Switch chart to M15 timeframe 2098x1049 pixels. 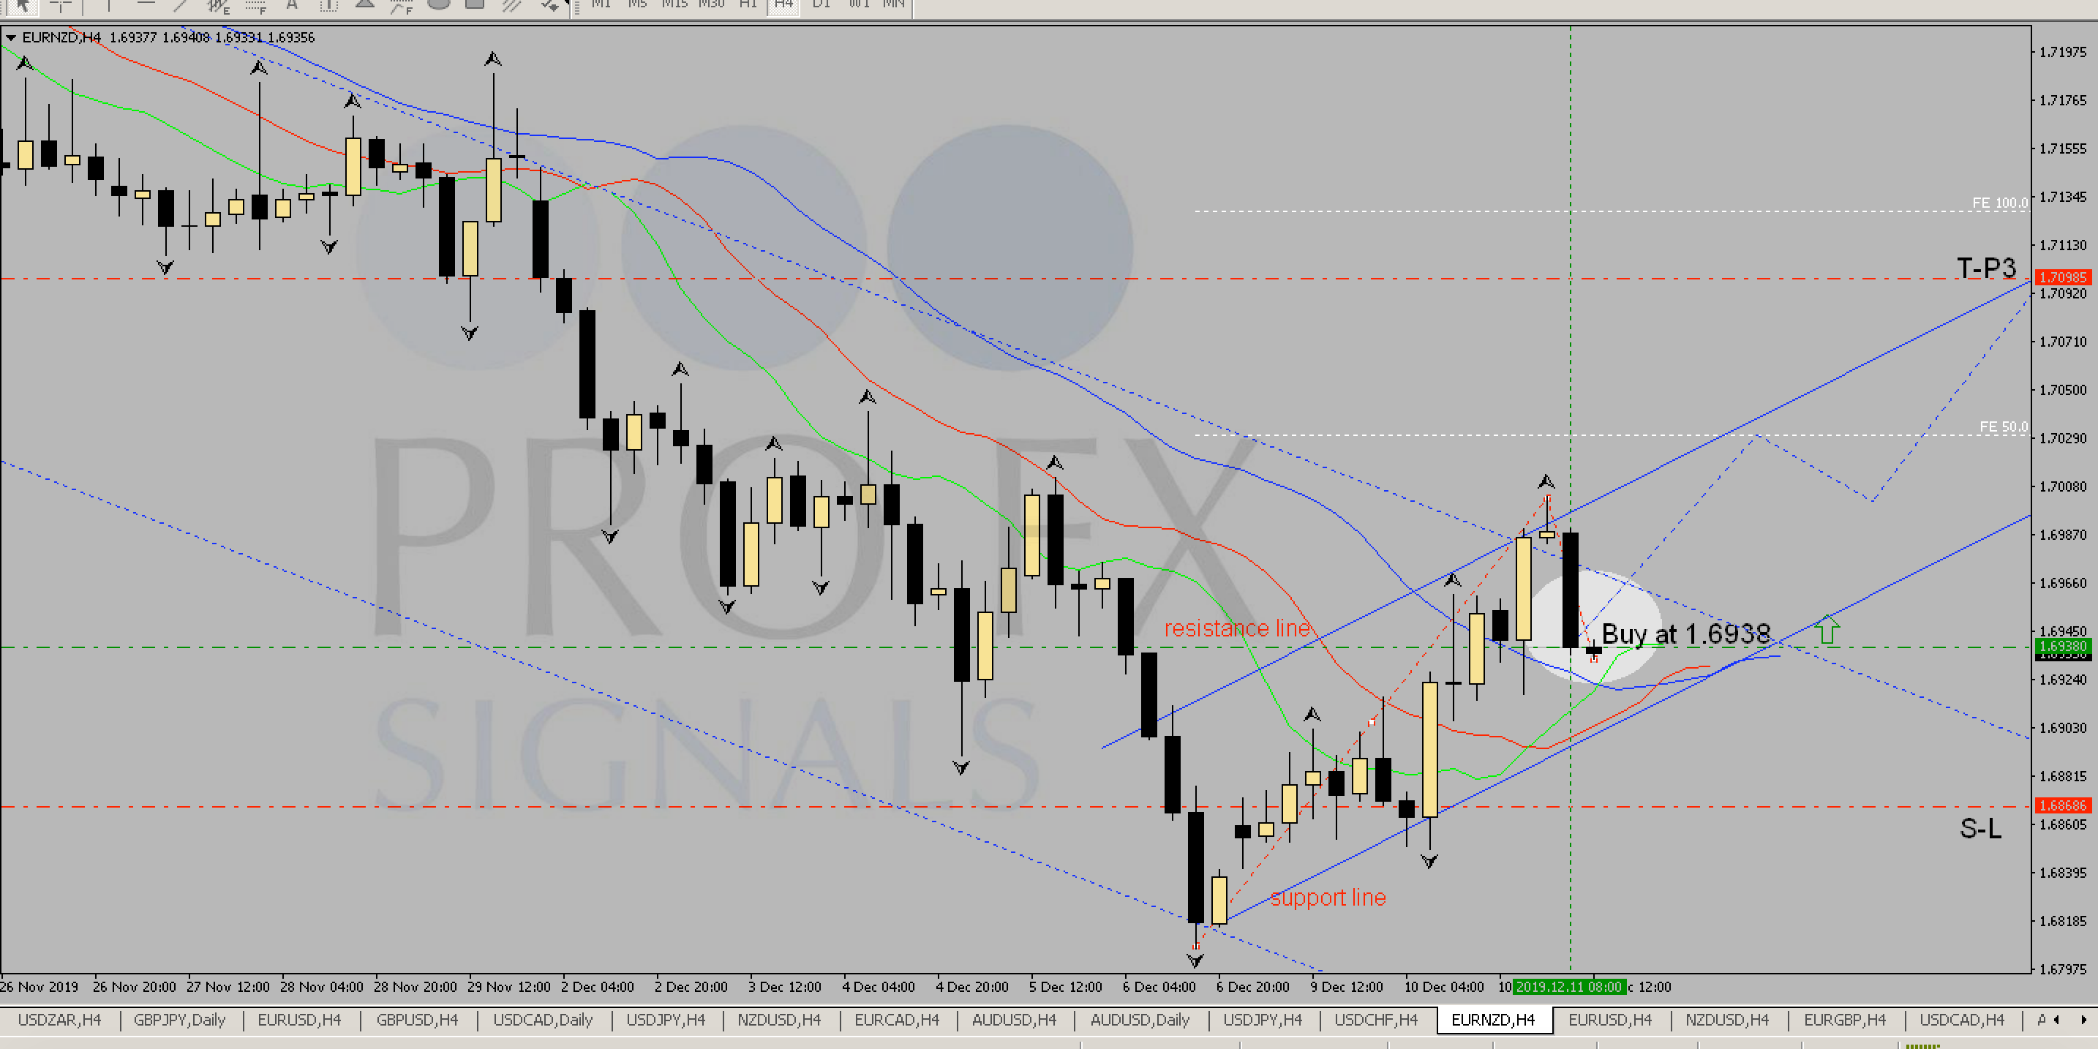(674, 5)
